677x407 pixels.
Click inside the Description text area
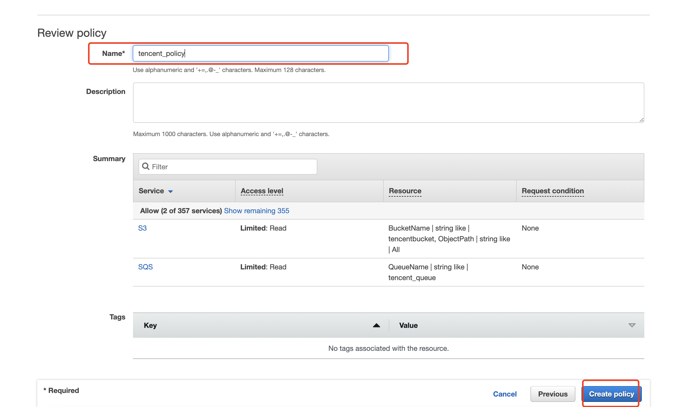point(388,103)
